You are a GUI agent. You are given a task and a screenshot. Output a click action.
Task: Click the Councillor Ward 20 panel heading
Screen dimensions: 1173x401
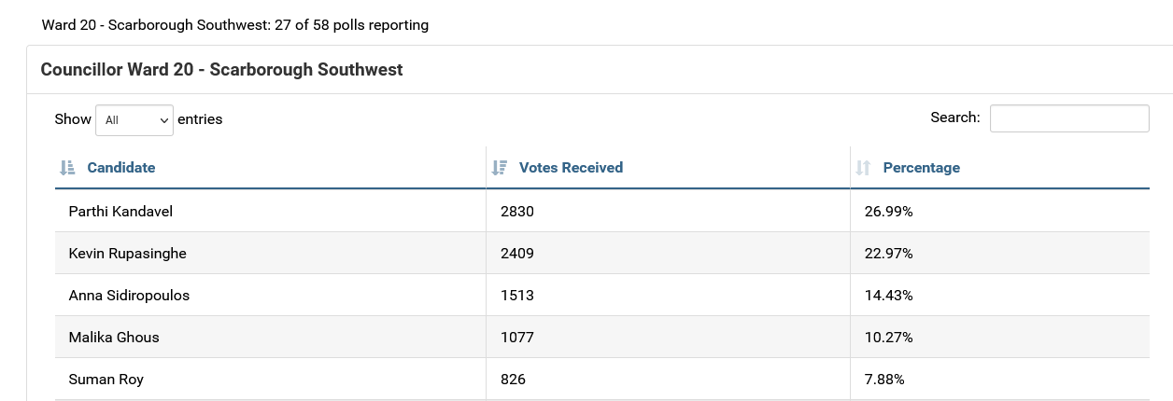click(221, 70)
